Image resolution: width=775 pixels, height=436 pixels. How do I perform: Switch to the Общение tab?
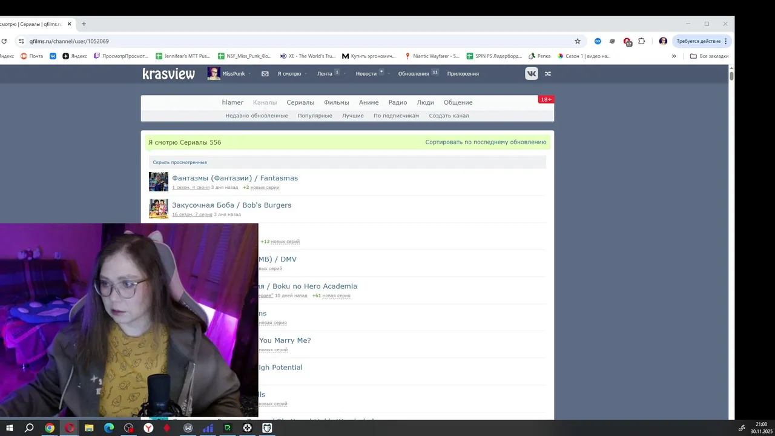(x=458, y=102)
